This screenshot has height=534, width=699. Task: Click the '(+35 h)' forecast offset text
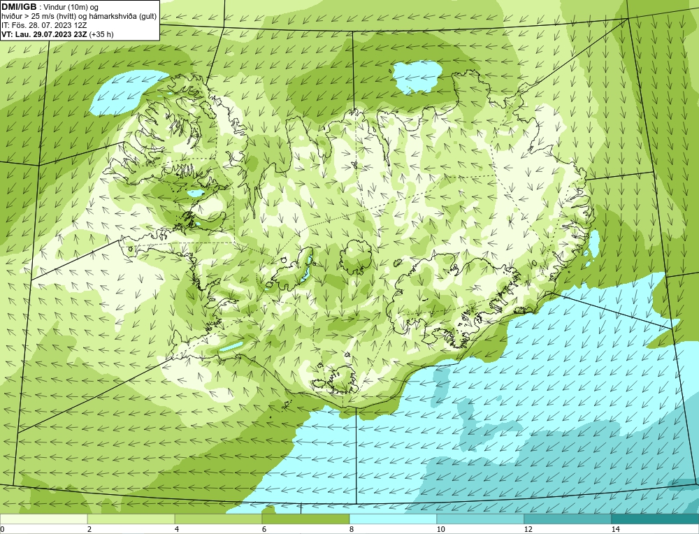pos(101,34)
